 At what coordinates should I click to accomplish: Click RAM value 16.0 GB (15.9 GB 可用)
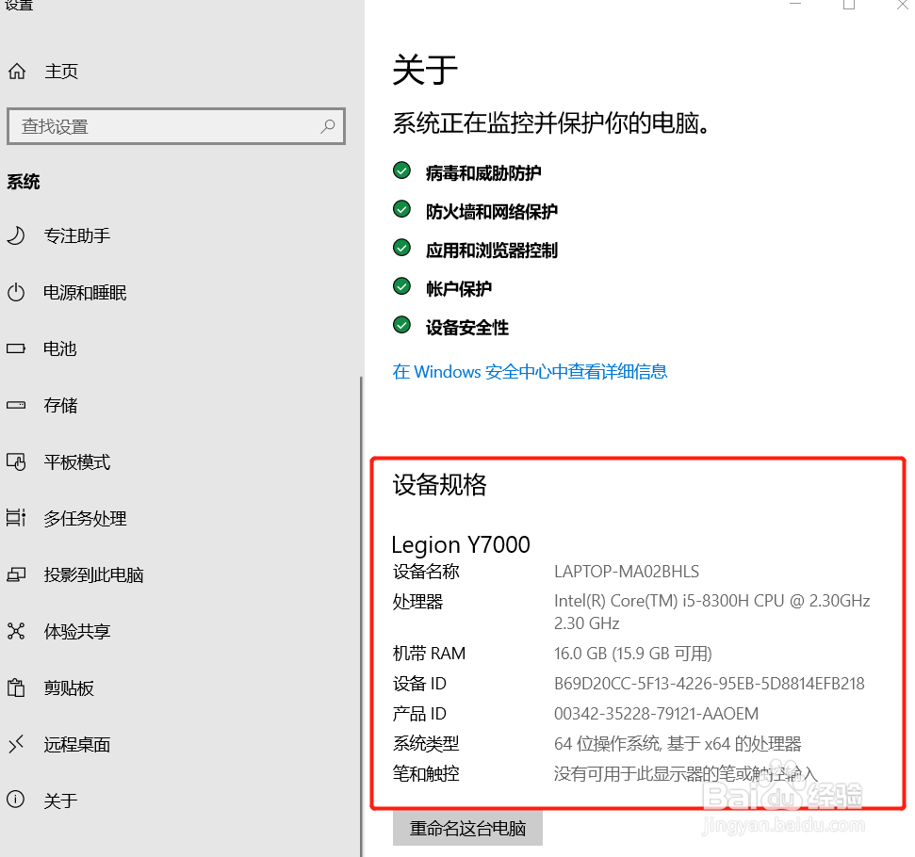[633, 654]
